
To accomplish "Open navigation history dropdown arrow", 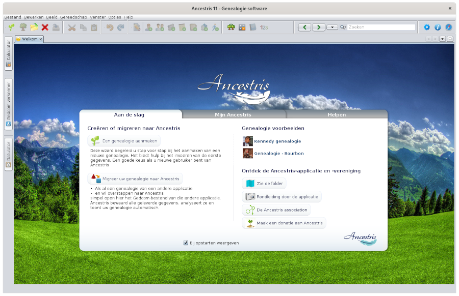I will [332, 27].
